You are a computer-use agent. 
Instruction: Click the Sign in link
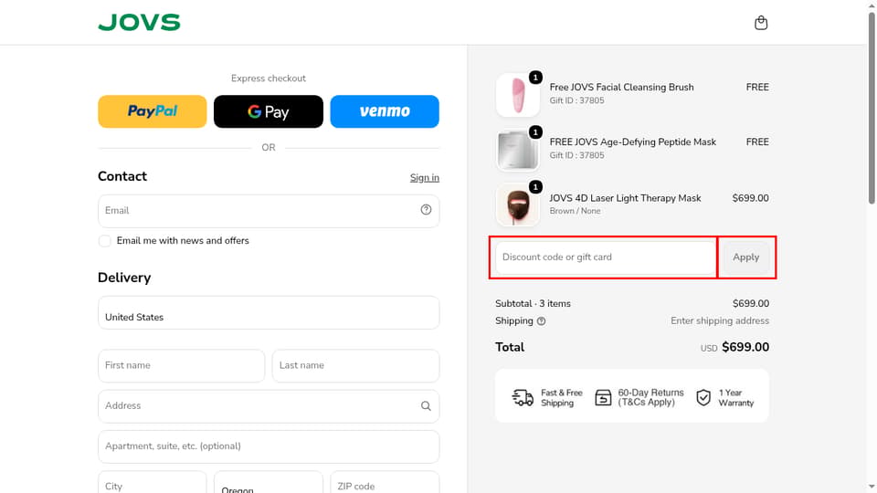(x=425, y=178)
